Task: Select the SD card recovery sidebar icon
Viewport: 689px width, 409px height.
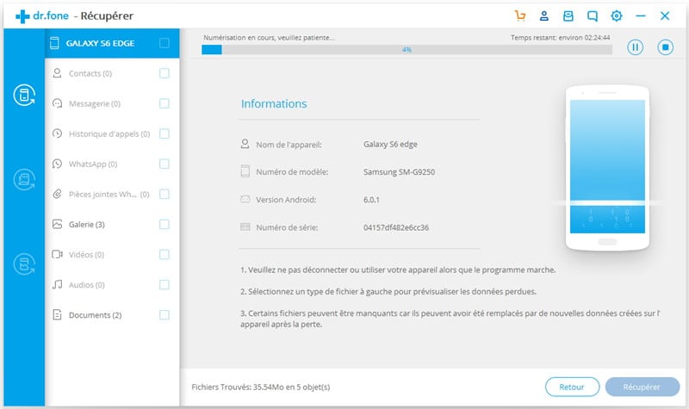Action: (22, 179)
